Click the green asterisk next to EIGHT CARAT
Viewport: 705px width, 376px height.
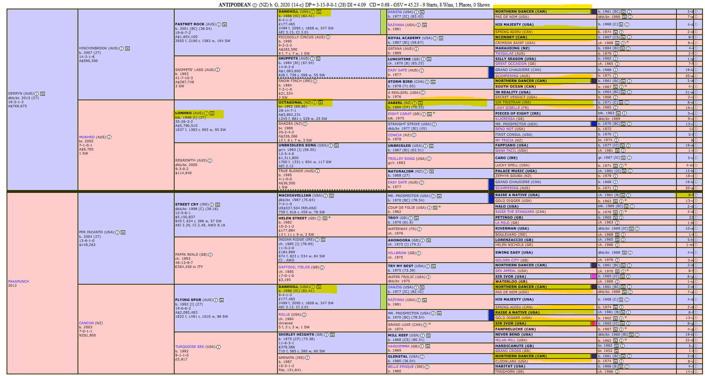pyautogui.click(x=434, y=113)
